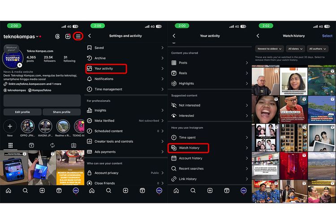Screen dimensions: 336x224
Task: Expand the Time spent chevron
Action: click(247, 138)
